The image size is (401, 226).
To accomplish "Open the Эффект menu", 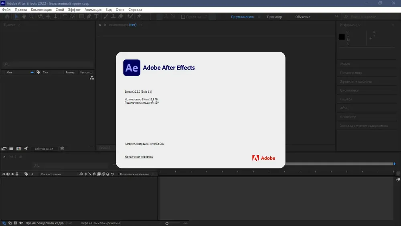I will 74,10.
